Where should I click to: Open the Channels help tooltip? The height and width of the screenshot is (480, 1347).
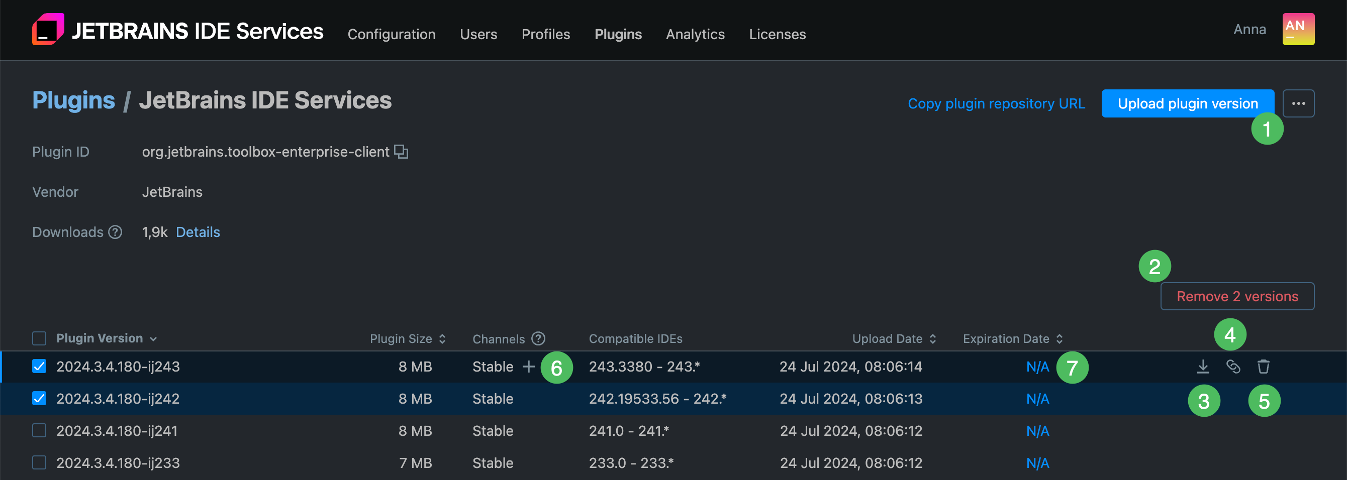pyautogui.click(x=539, y=338)
